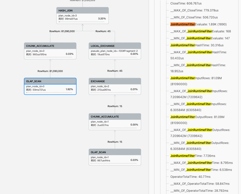Select __MAX_OF_JoinRuntimeFilterHashTime entry

(x=199, y=55)
